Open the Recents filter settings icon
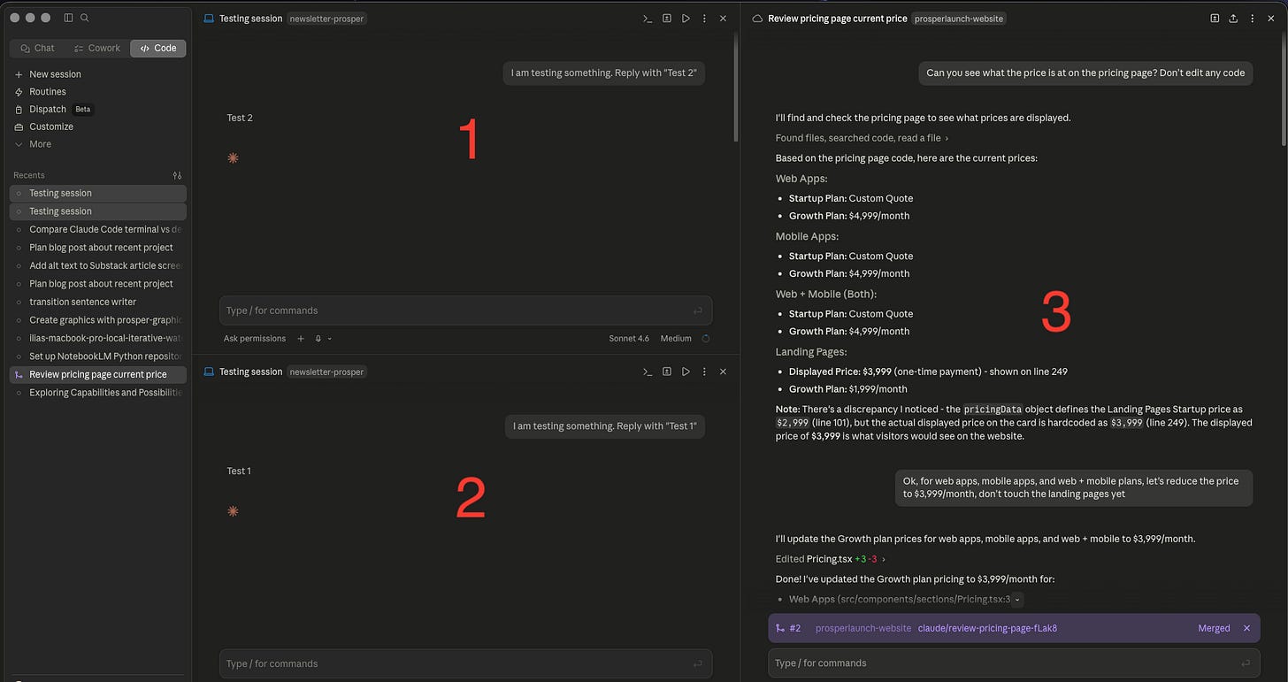 tap(177, 175)
